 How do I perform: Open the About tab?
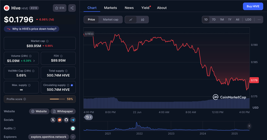(162, 8)
